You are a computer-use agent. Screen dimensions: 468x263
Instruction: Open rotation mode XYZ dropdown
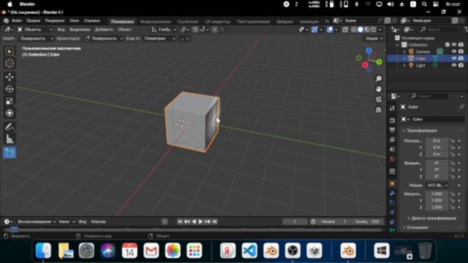(437, 185)
